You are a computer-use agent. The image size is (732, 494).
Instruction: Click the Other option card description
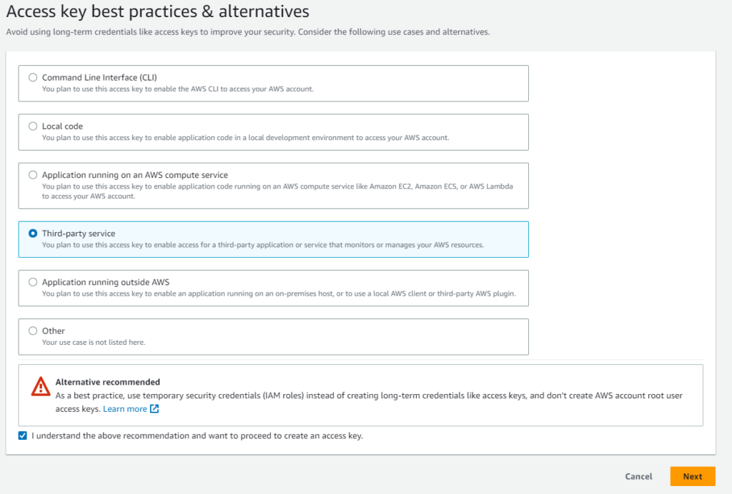point(94,342)
